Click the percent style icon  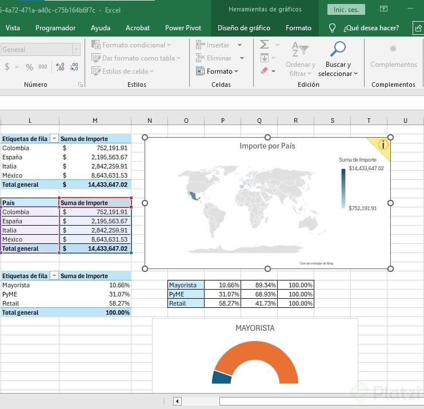[x=29, y=67]
